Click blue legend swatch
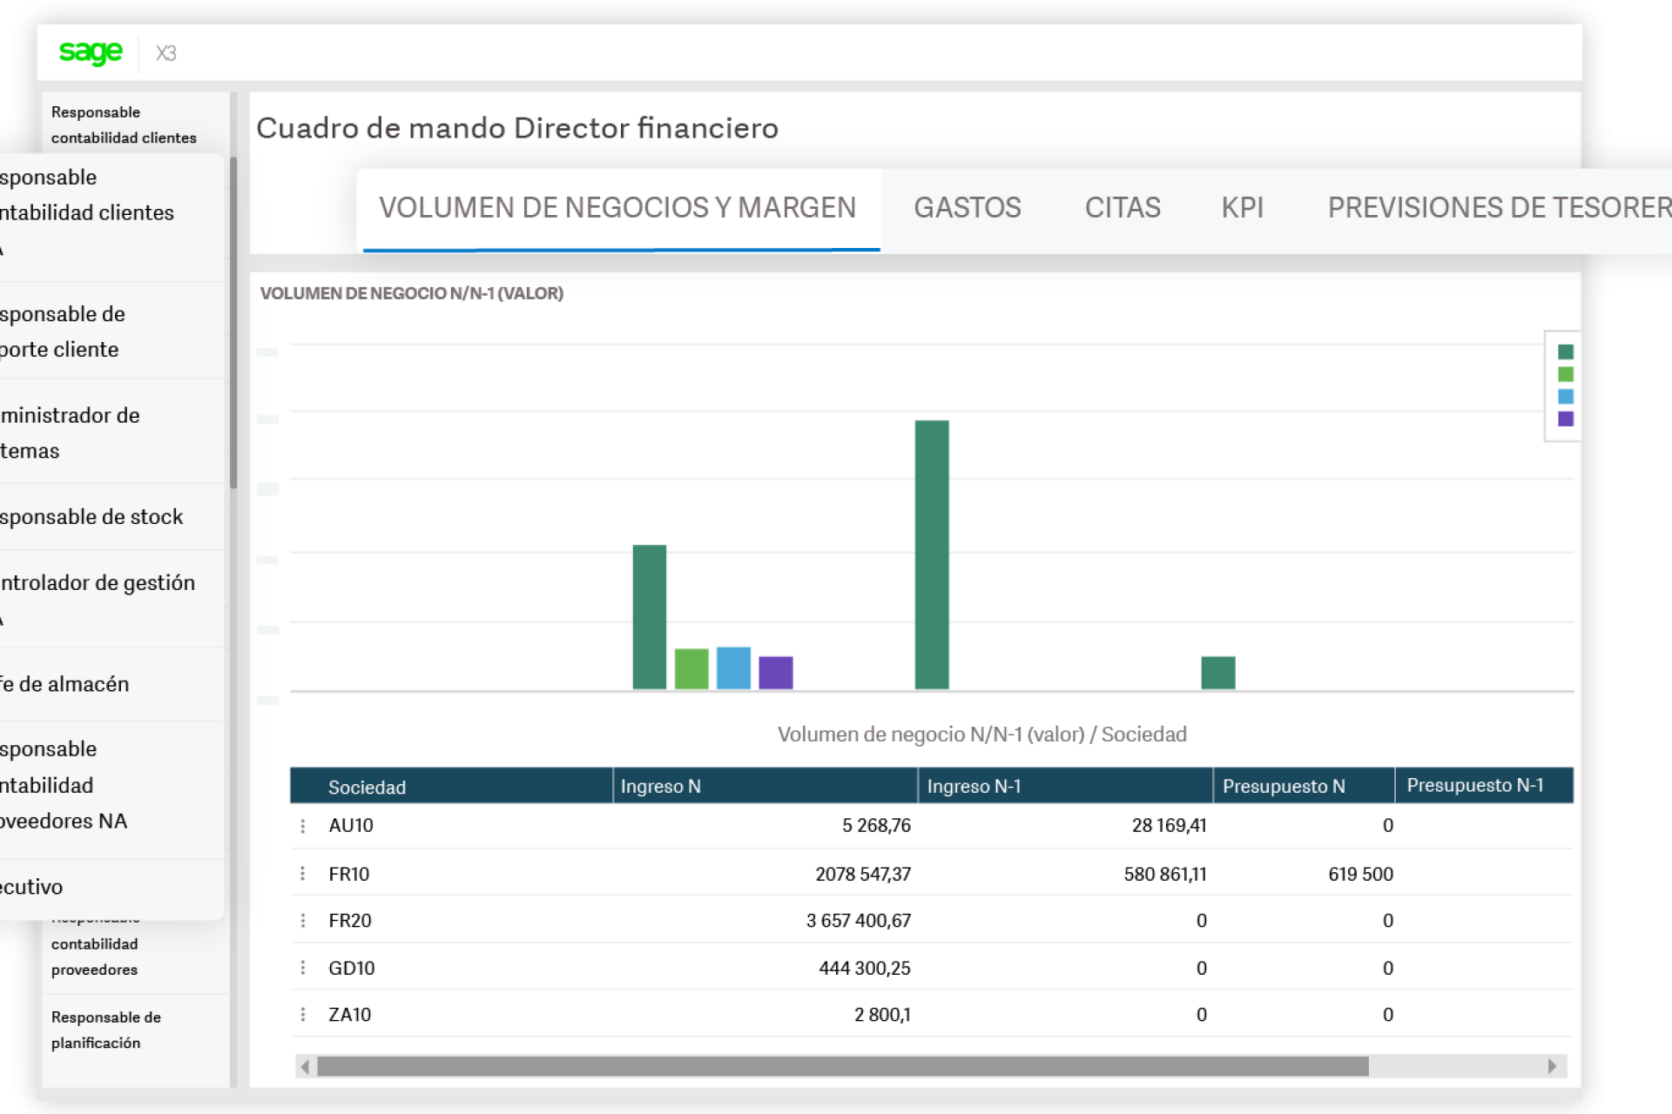This screenshot has height=1114, width=1672. pos(1566,397)
